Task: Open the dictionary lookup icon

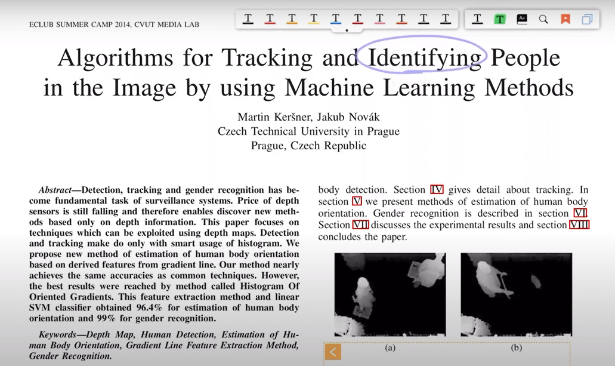Action: [x=522, y=19]
